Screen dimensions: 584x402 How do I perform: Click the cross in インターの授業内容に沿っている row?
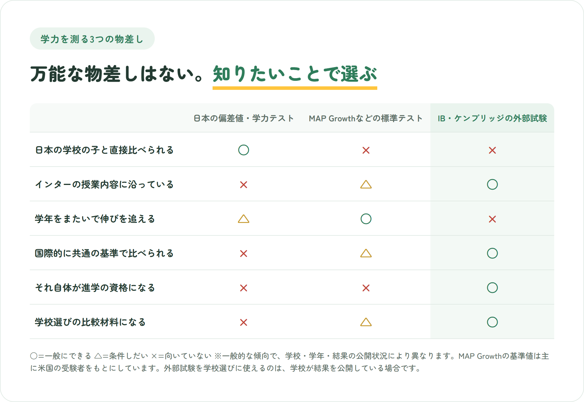pyautogui.click(x=244, y=185)
